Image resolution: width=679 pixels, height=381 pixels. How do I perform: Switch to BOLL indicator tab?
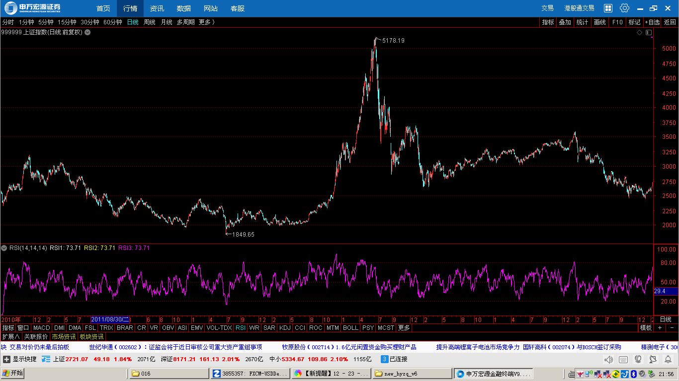[x=350, y=328]
